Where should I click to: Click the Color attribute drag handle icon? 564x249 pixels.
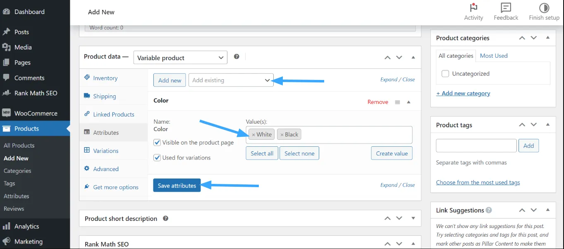[x=397, y=102]
